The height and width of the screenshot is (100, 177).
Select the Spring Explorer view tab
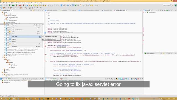pyautogui.click(x=150, y=53)
